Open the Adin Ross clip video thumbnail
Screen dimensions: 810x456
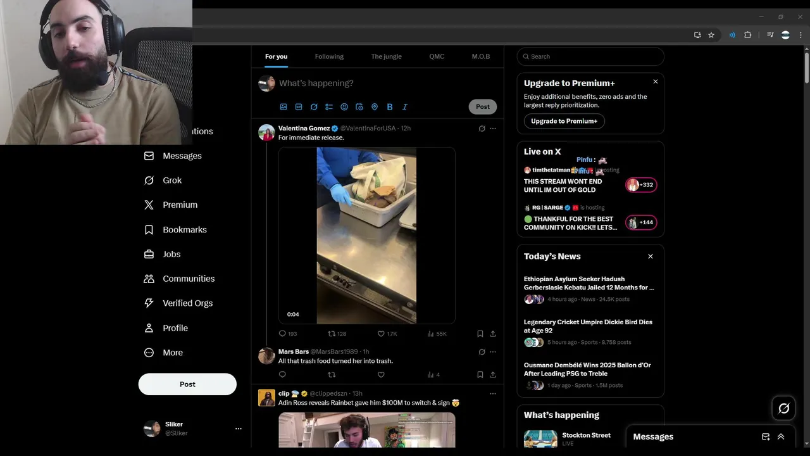(367, 431)
